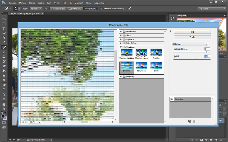Open the Soubor menu
Screen dimensions: 228x142
[x=12, y=3]
